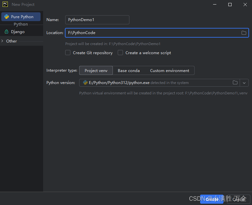Edit the project Name field
252x205 pixels.
(x=97, y=20)
